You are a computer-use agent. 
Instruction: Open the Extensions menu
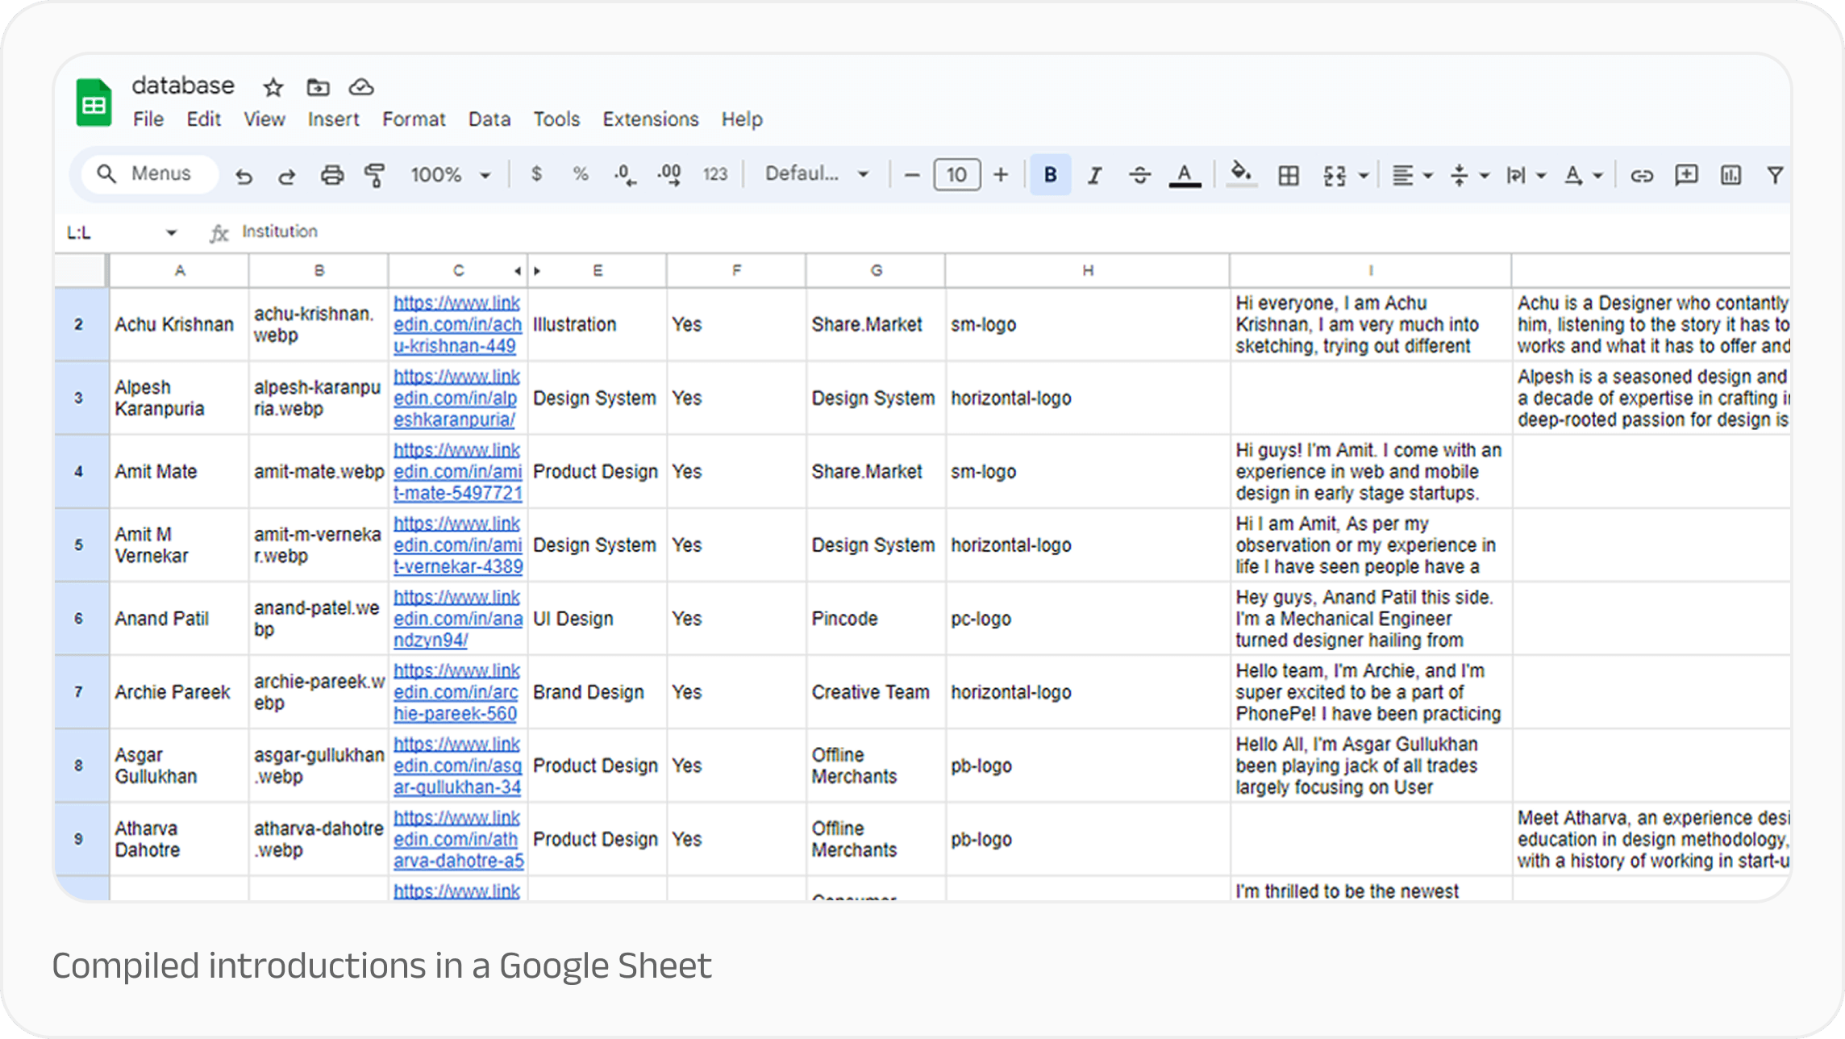click(x=650, y=119)
